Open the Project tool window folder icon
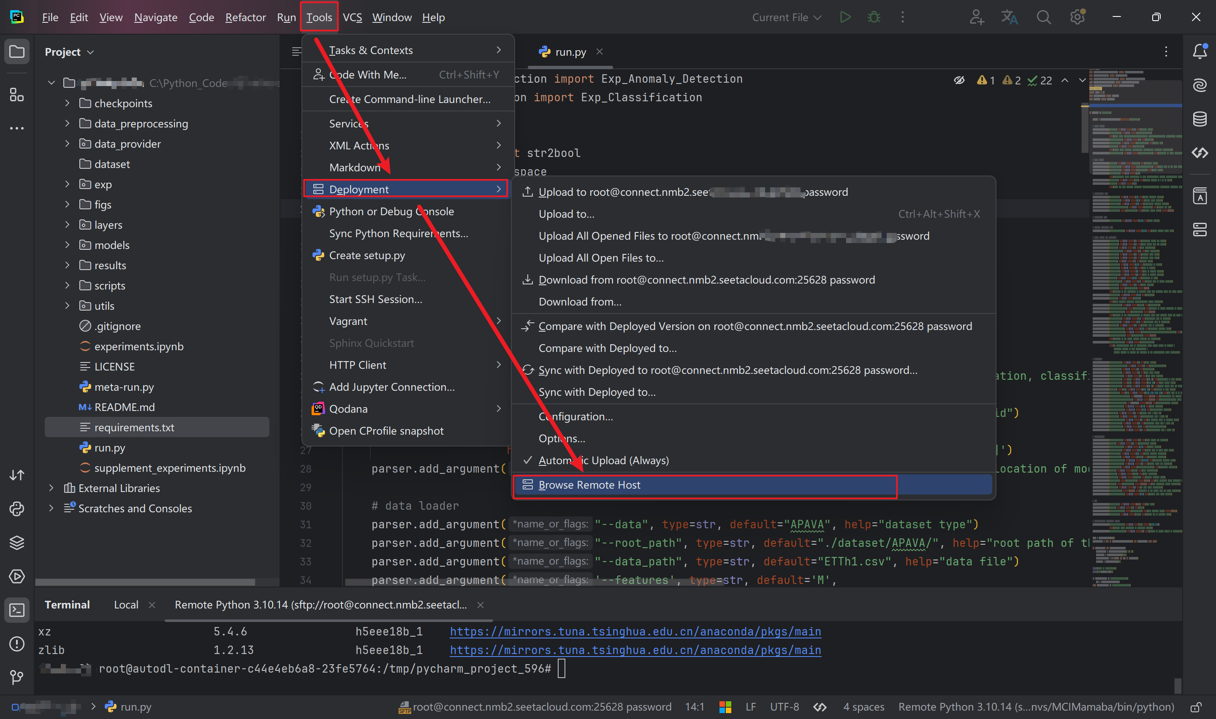Image resolution: width=1216 pixels, height=719 pixels. point(17,51)
